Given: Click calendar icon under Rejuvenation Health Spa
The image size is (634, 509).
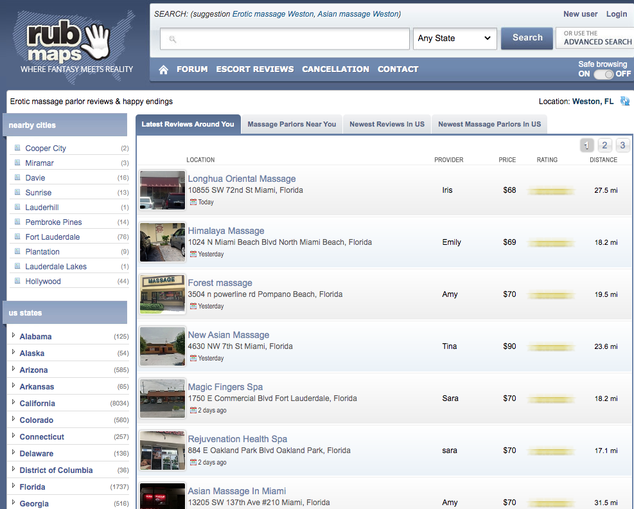Looking at the screenshot, I should point(193,463).
